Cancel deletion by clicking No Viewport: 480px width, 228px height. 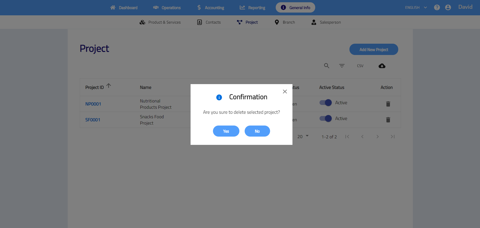point(257,131)
